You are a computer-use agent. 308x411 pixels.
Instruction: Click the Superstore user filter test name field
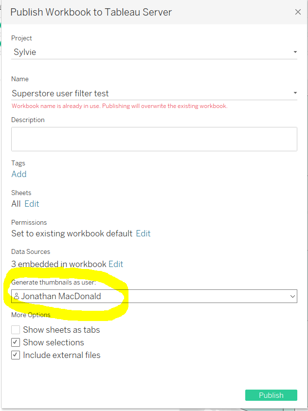coord(60,93)
